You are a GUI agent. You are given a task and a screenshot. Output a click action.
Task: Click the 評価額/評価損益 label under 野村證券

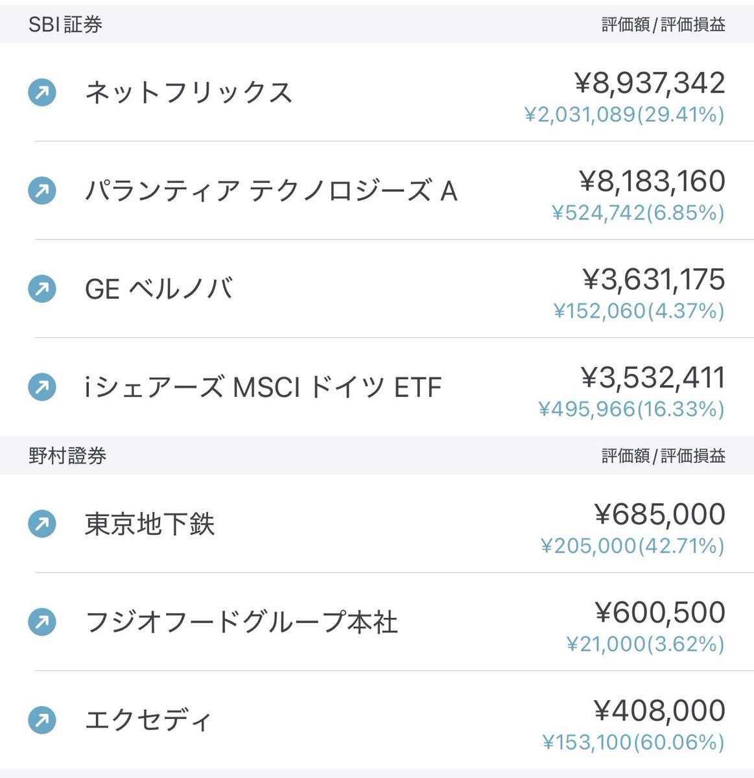[x=663, y=456]
